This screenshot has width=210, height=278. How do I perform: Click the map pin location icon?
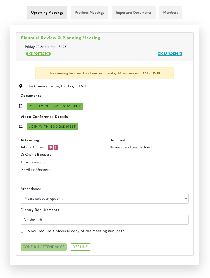tap(21, 86)
